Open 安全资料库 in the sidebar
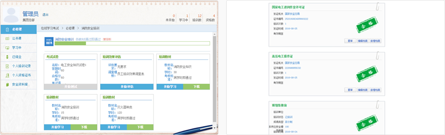This screenshot has width=445, height=135. click(x=19, y=85)
